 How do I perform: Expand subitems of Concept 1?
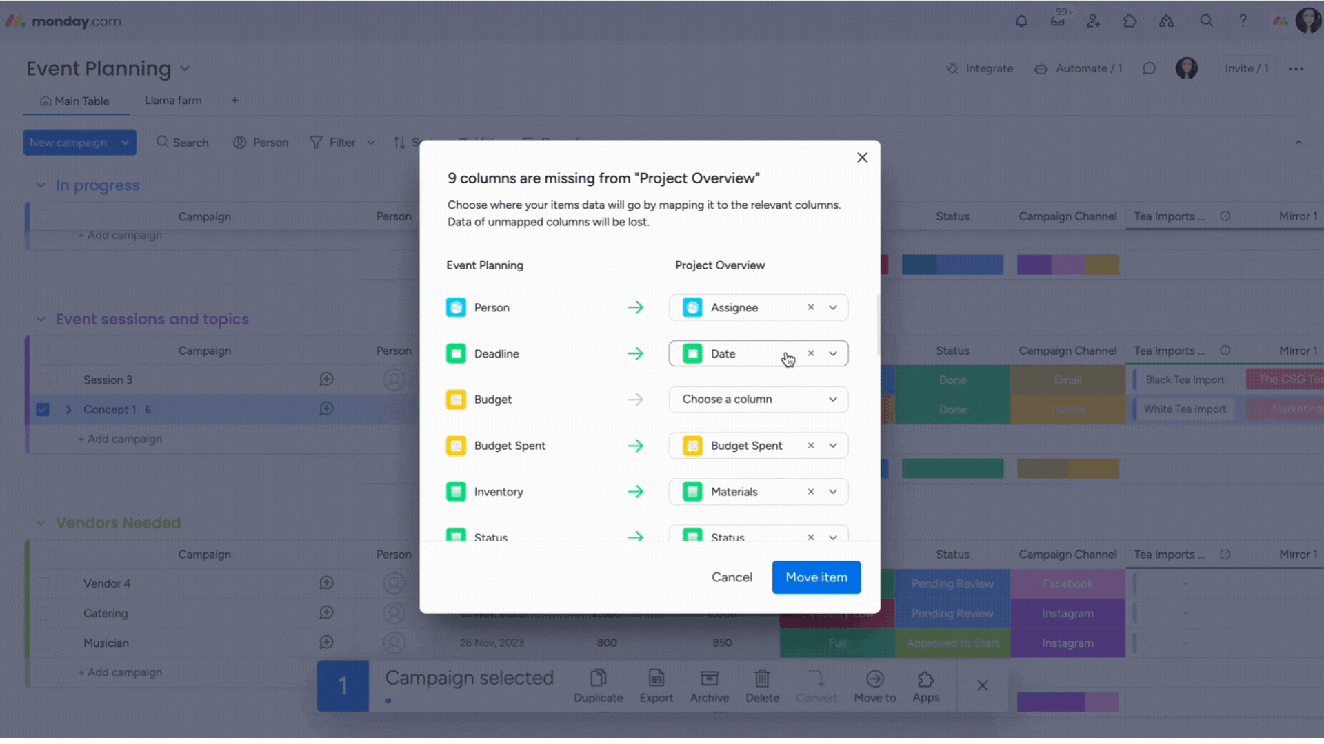pos(68,409)
